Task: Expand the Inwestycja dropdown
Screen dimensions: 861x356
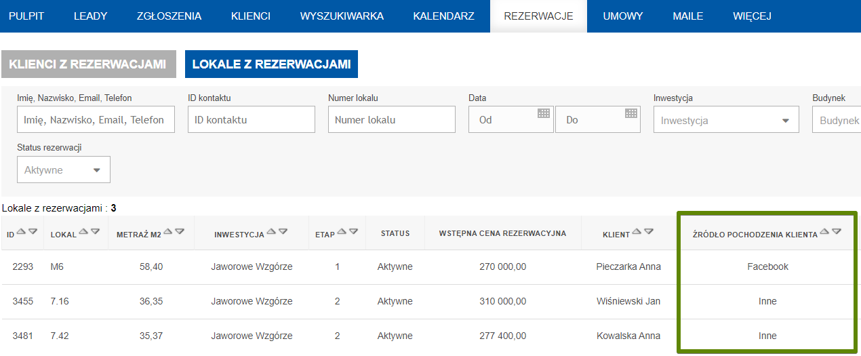Action: (x=726, y=119)
